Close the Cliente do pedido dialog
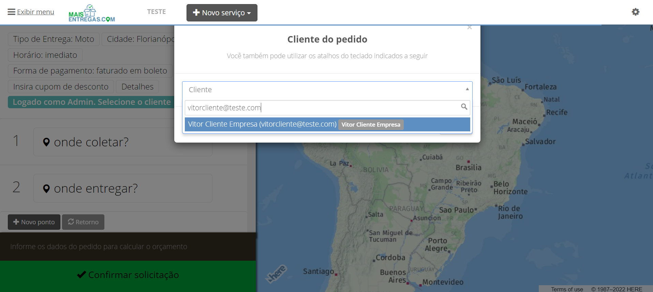 coord(470,27)
